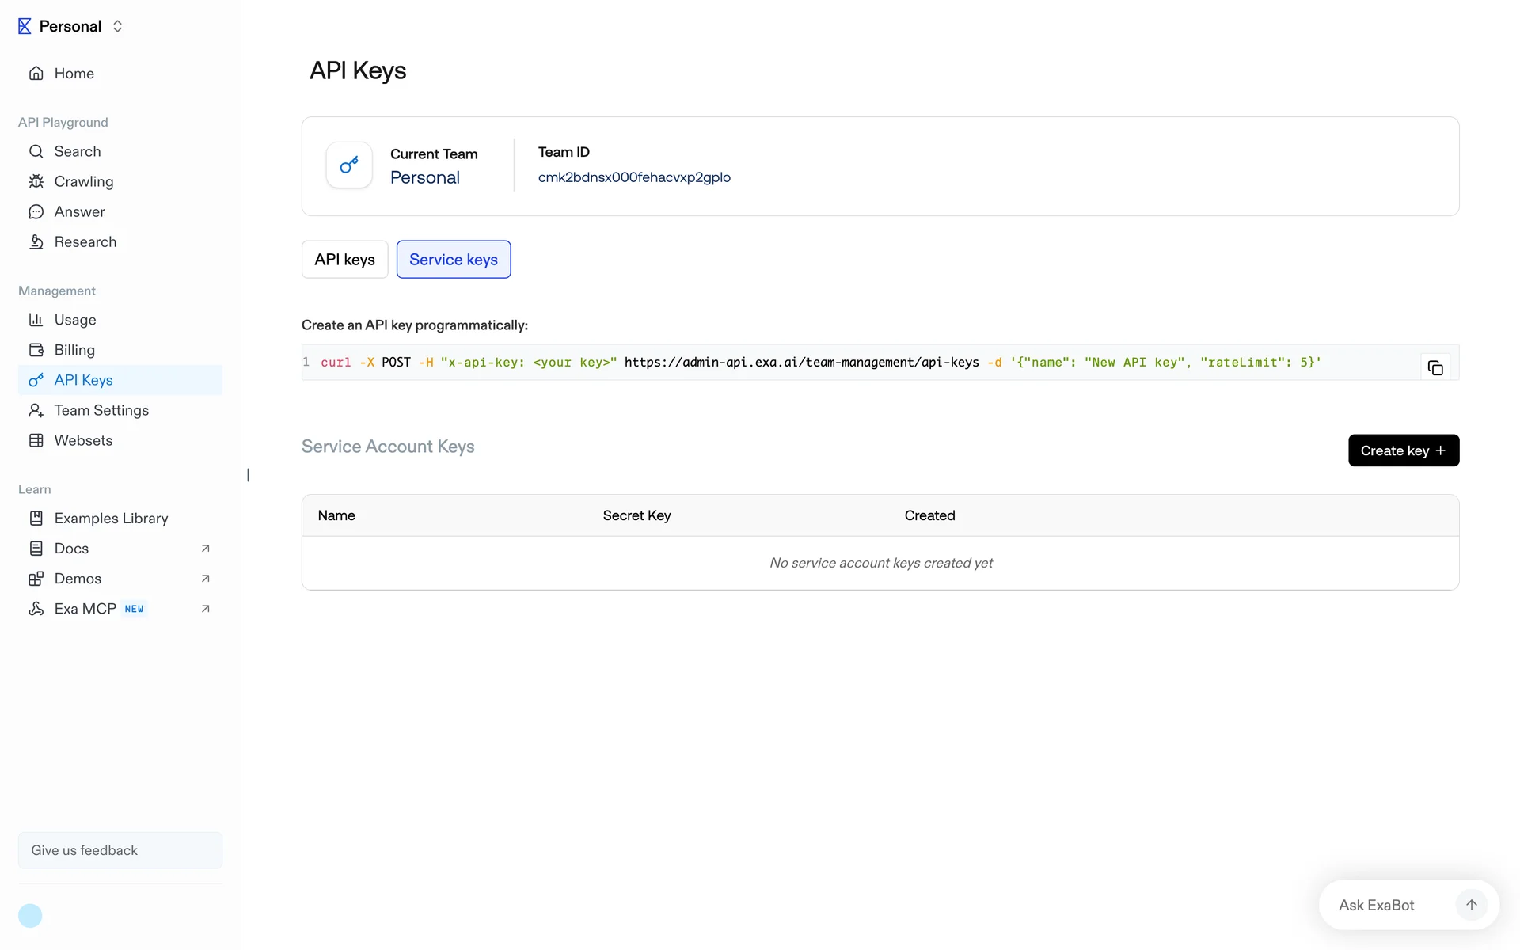The height and width of the screenshot is (950, 1520).
Task: Click the Websets table icon
Action: point(36,440)
